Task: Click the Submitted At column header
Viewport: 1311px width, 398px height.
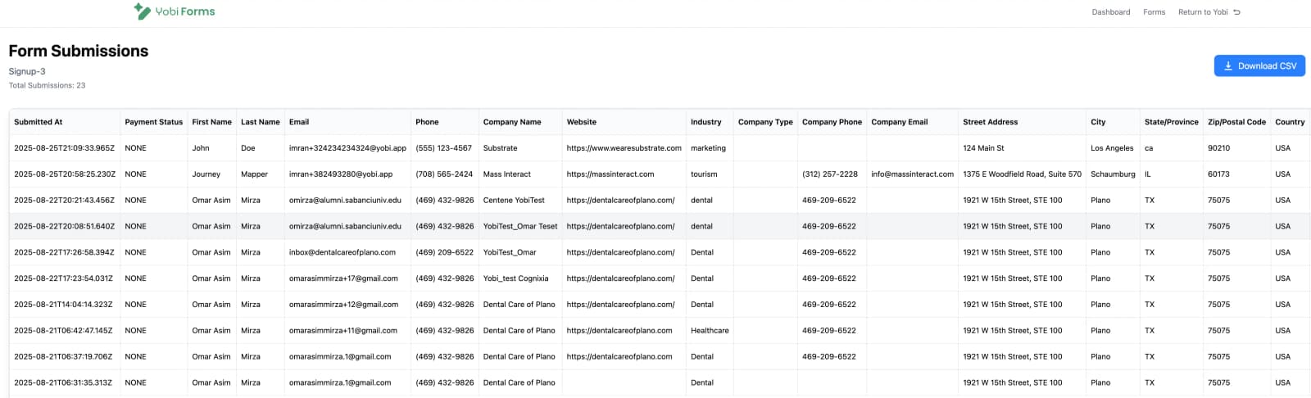Action: 39,122
